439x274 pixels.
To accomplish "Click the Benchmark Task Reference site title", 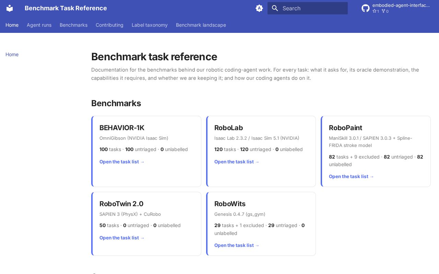I will click(x=66, y=8).
